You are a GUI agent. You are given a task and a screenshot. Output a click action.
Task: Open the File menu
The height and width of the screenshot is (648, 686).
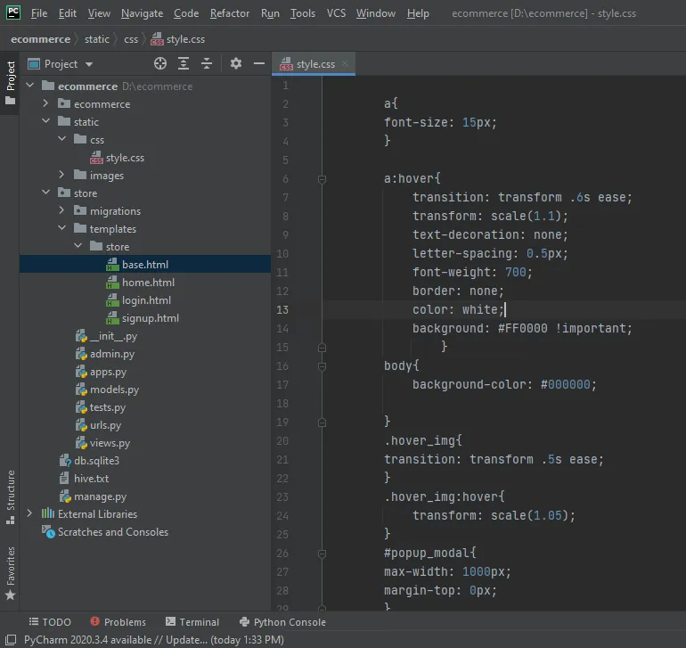point(39,13)
